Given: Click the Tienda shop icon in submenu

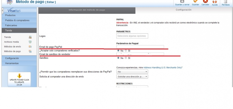Looking at the screenshot, I should point(30,37).
